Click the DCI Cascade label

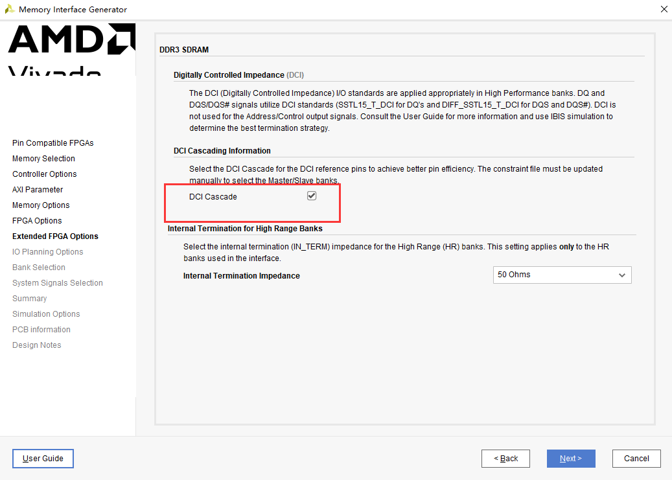click(x=213, y=197)
